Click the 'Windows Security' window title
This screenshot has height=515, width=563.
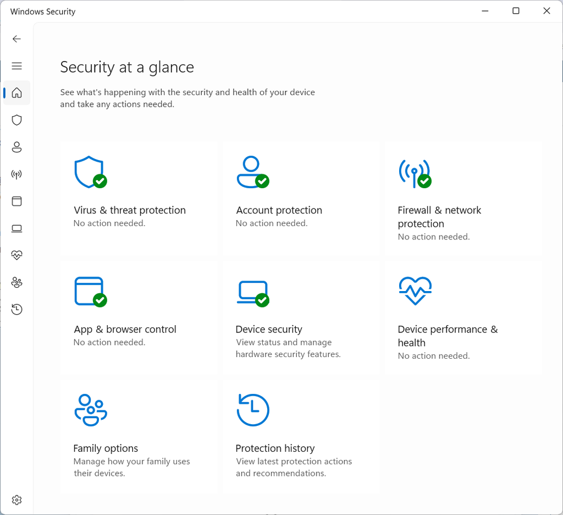(x=43, y=12)
